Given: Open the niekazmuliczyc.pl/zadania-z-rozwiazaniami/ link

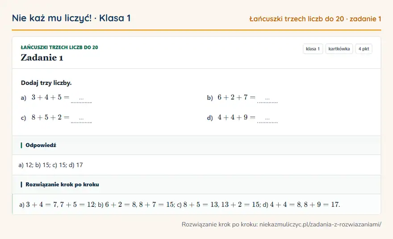Looking at the screenshot, I should pyautogui.click(x=320, y=224).
